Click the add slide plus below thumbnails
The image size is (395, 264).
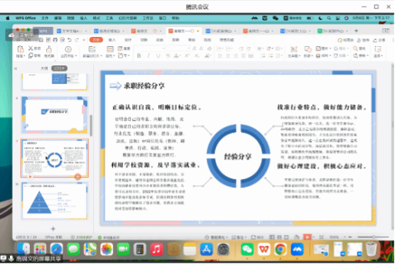point(53,229)
